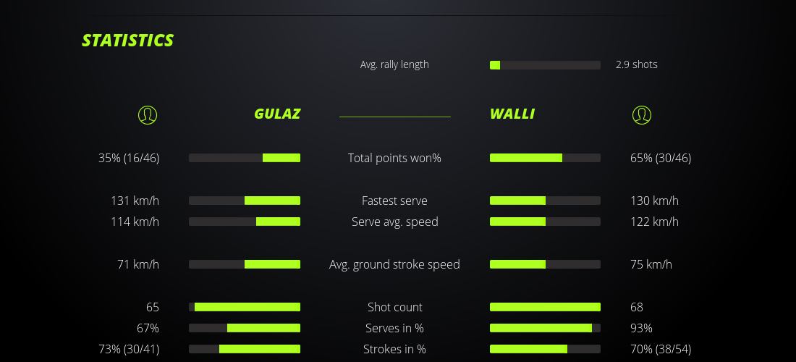Click Gulaz's strokes in percentage bar
Image resolution: width=796 pixels, height=362 pixels.
(245, 349)
